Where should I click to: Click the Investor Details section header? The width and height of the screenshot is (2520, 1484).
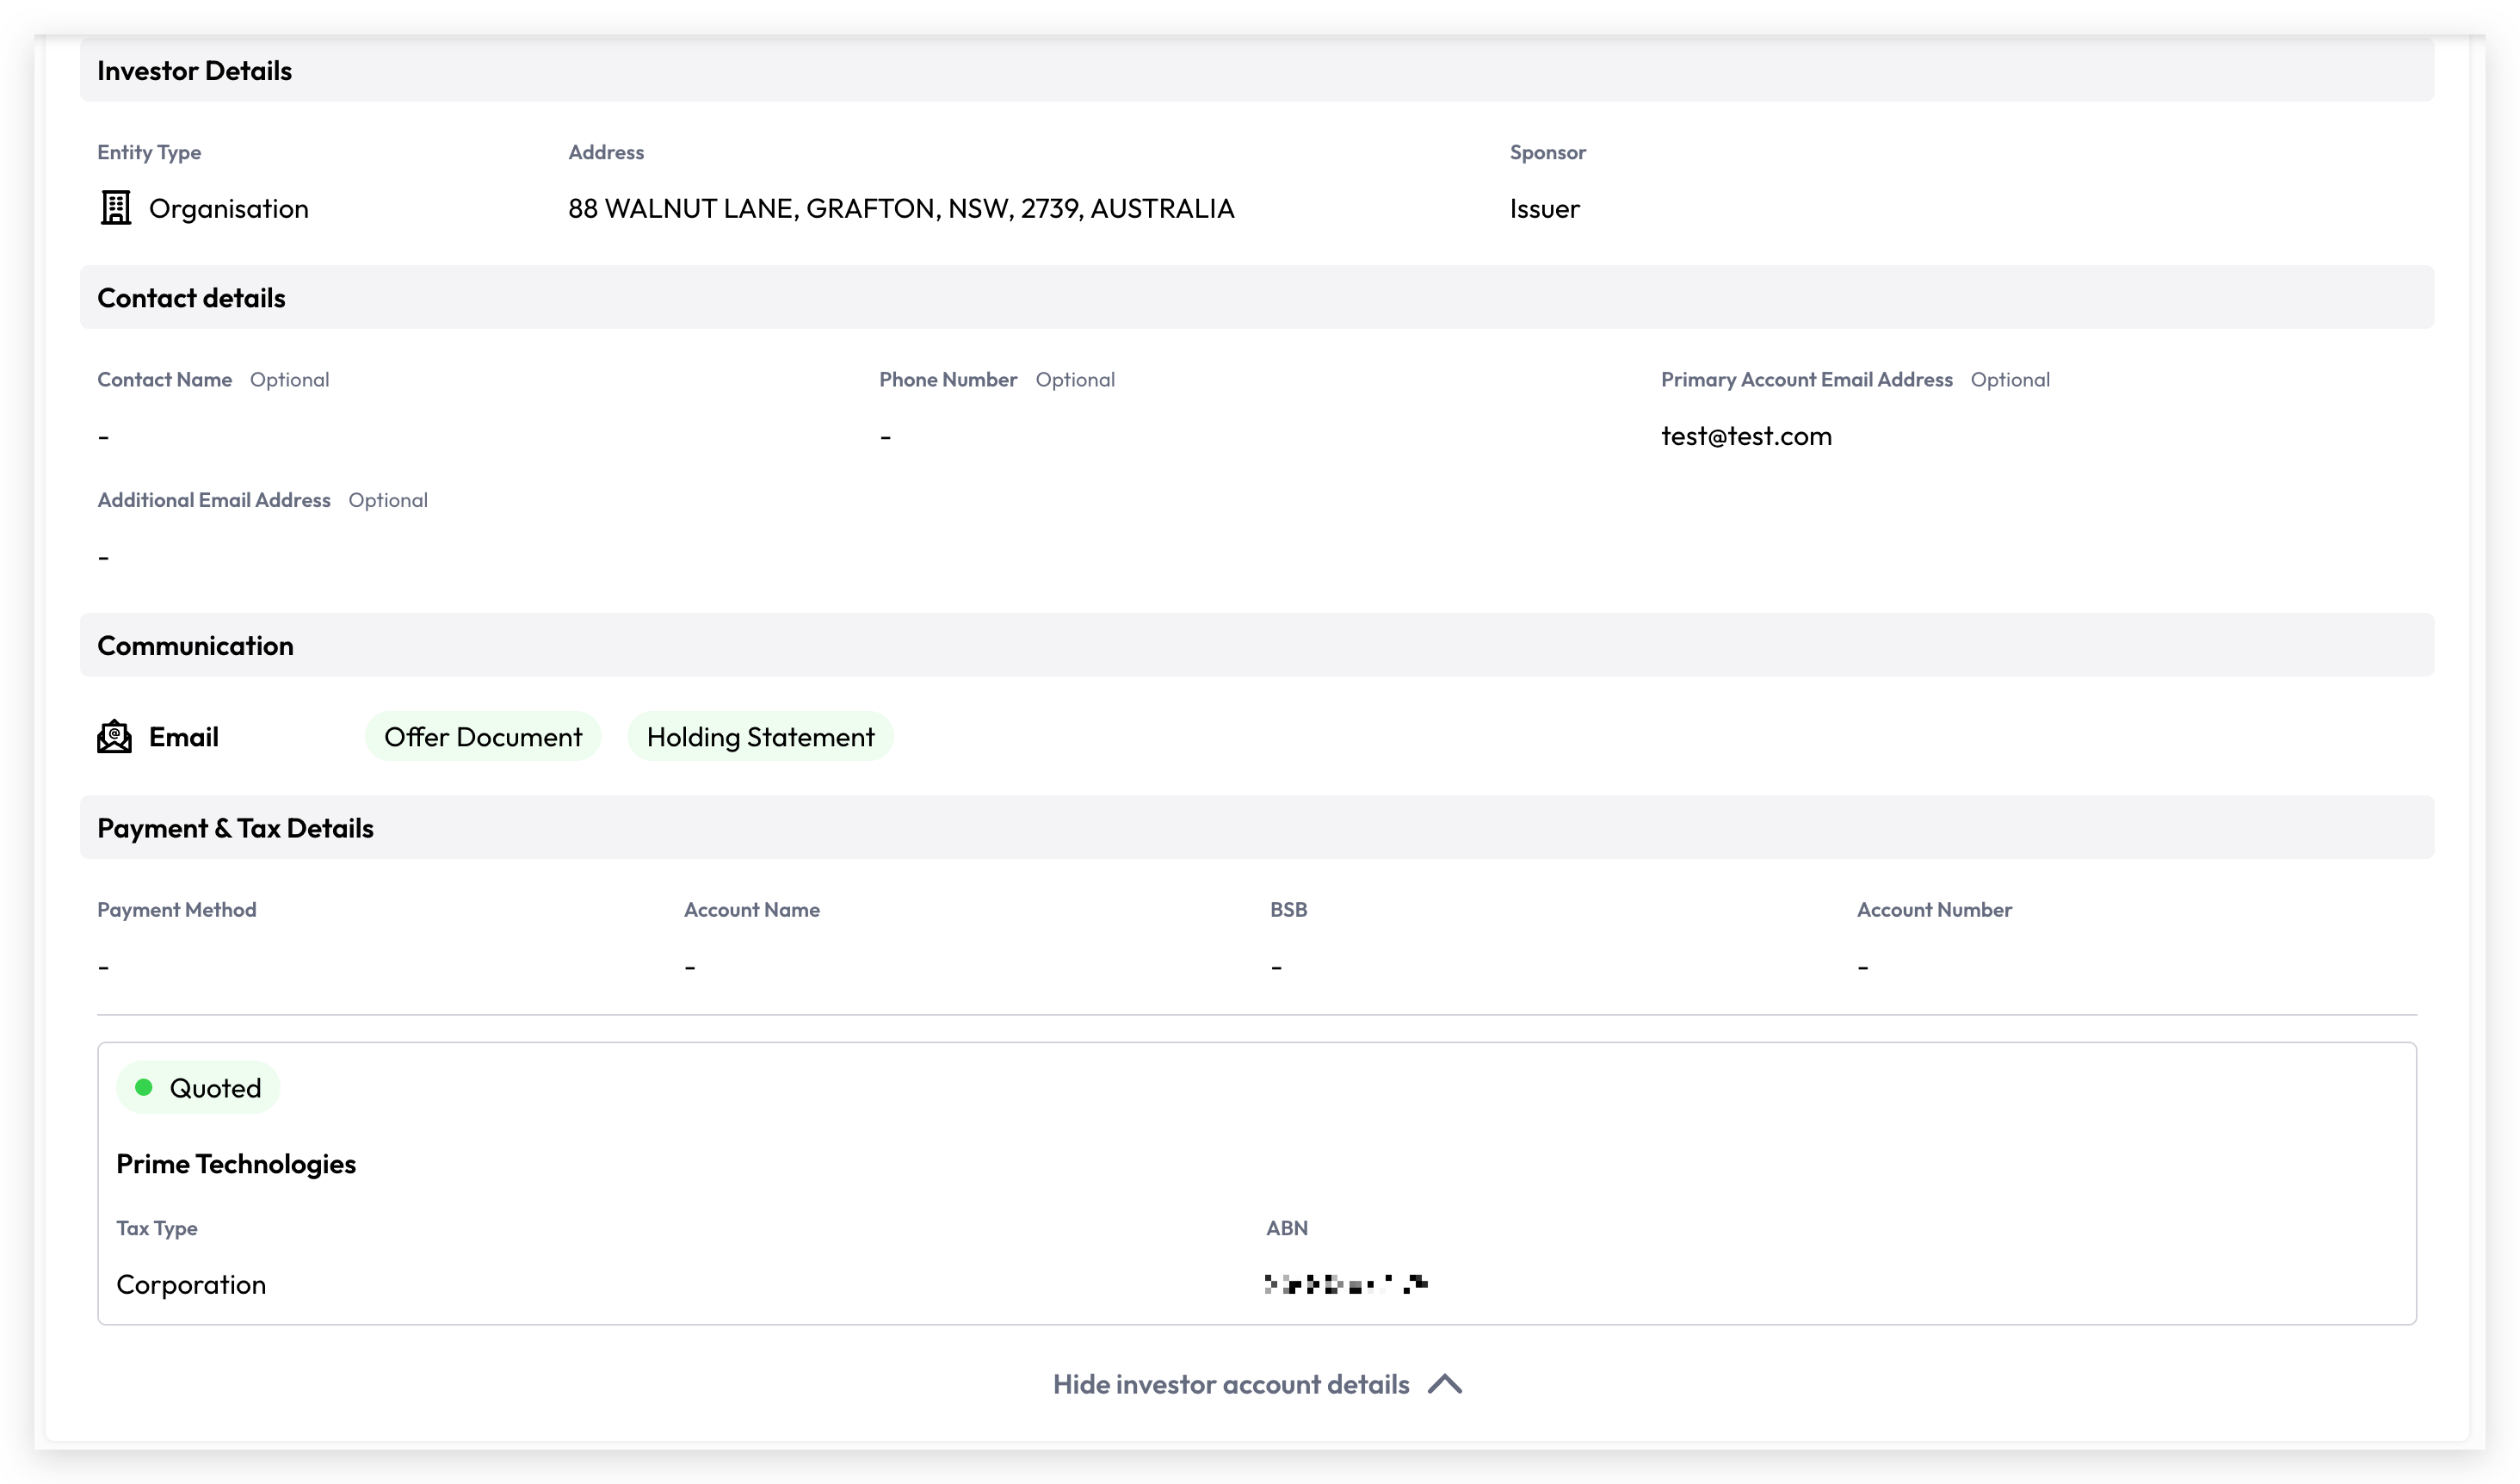click(x=1257, y=70)
